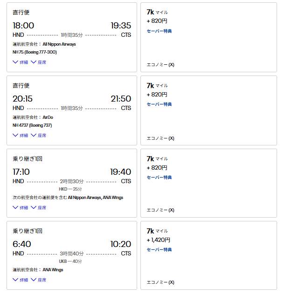Expand 詳細 for the 20:15 AirDo flight

coord(21,135)
